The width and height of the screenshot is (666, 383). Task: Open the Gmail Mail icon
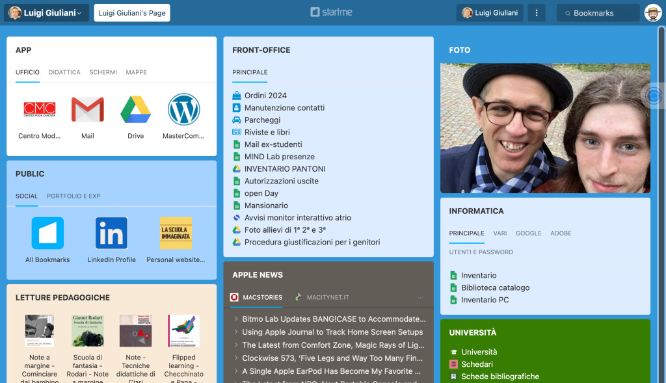coord(88,109)
